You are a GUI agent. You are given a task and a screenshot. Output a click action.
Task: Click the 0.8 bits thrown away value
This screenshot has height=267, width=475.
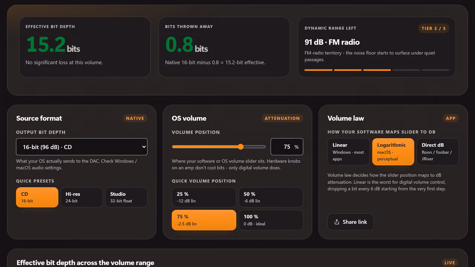click(x=186, y=44)
